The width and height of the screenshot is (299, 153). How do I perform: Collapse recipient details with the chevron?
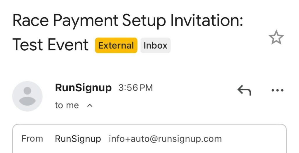click(x=90, y=105)
